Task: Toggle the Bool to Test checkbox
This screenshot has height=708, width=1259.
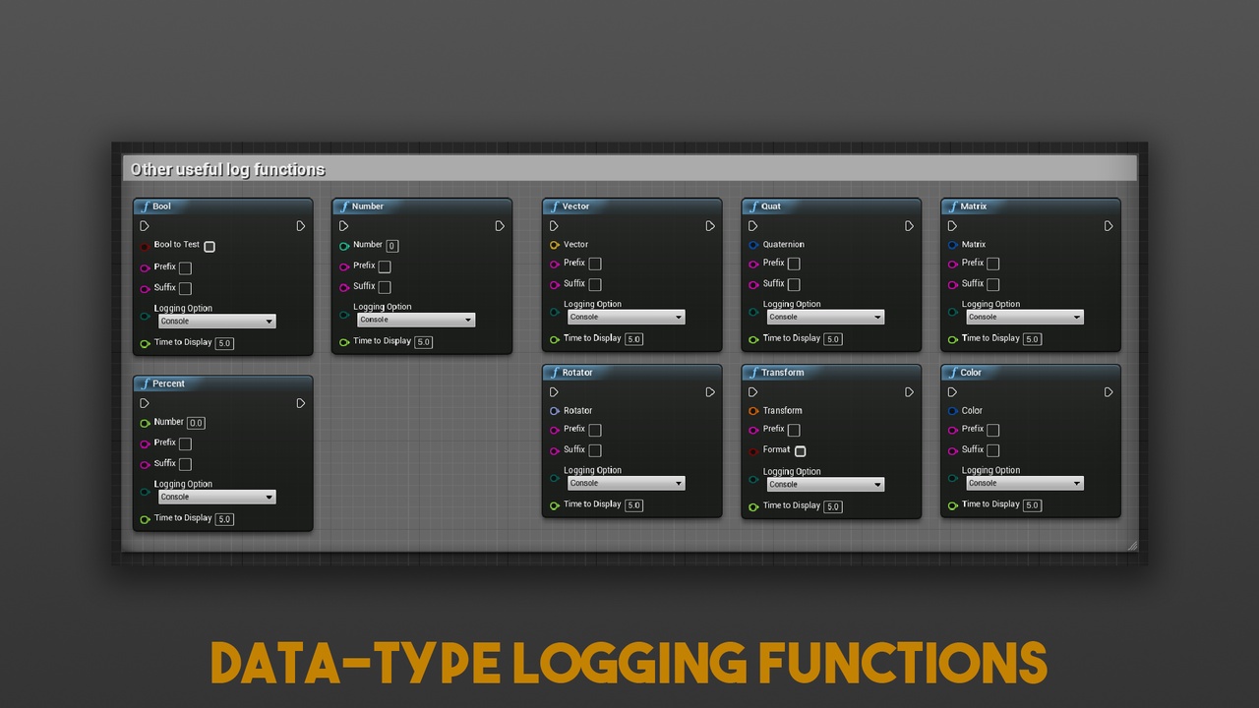Action: click(209, 245)
